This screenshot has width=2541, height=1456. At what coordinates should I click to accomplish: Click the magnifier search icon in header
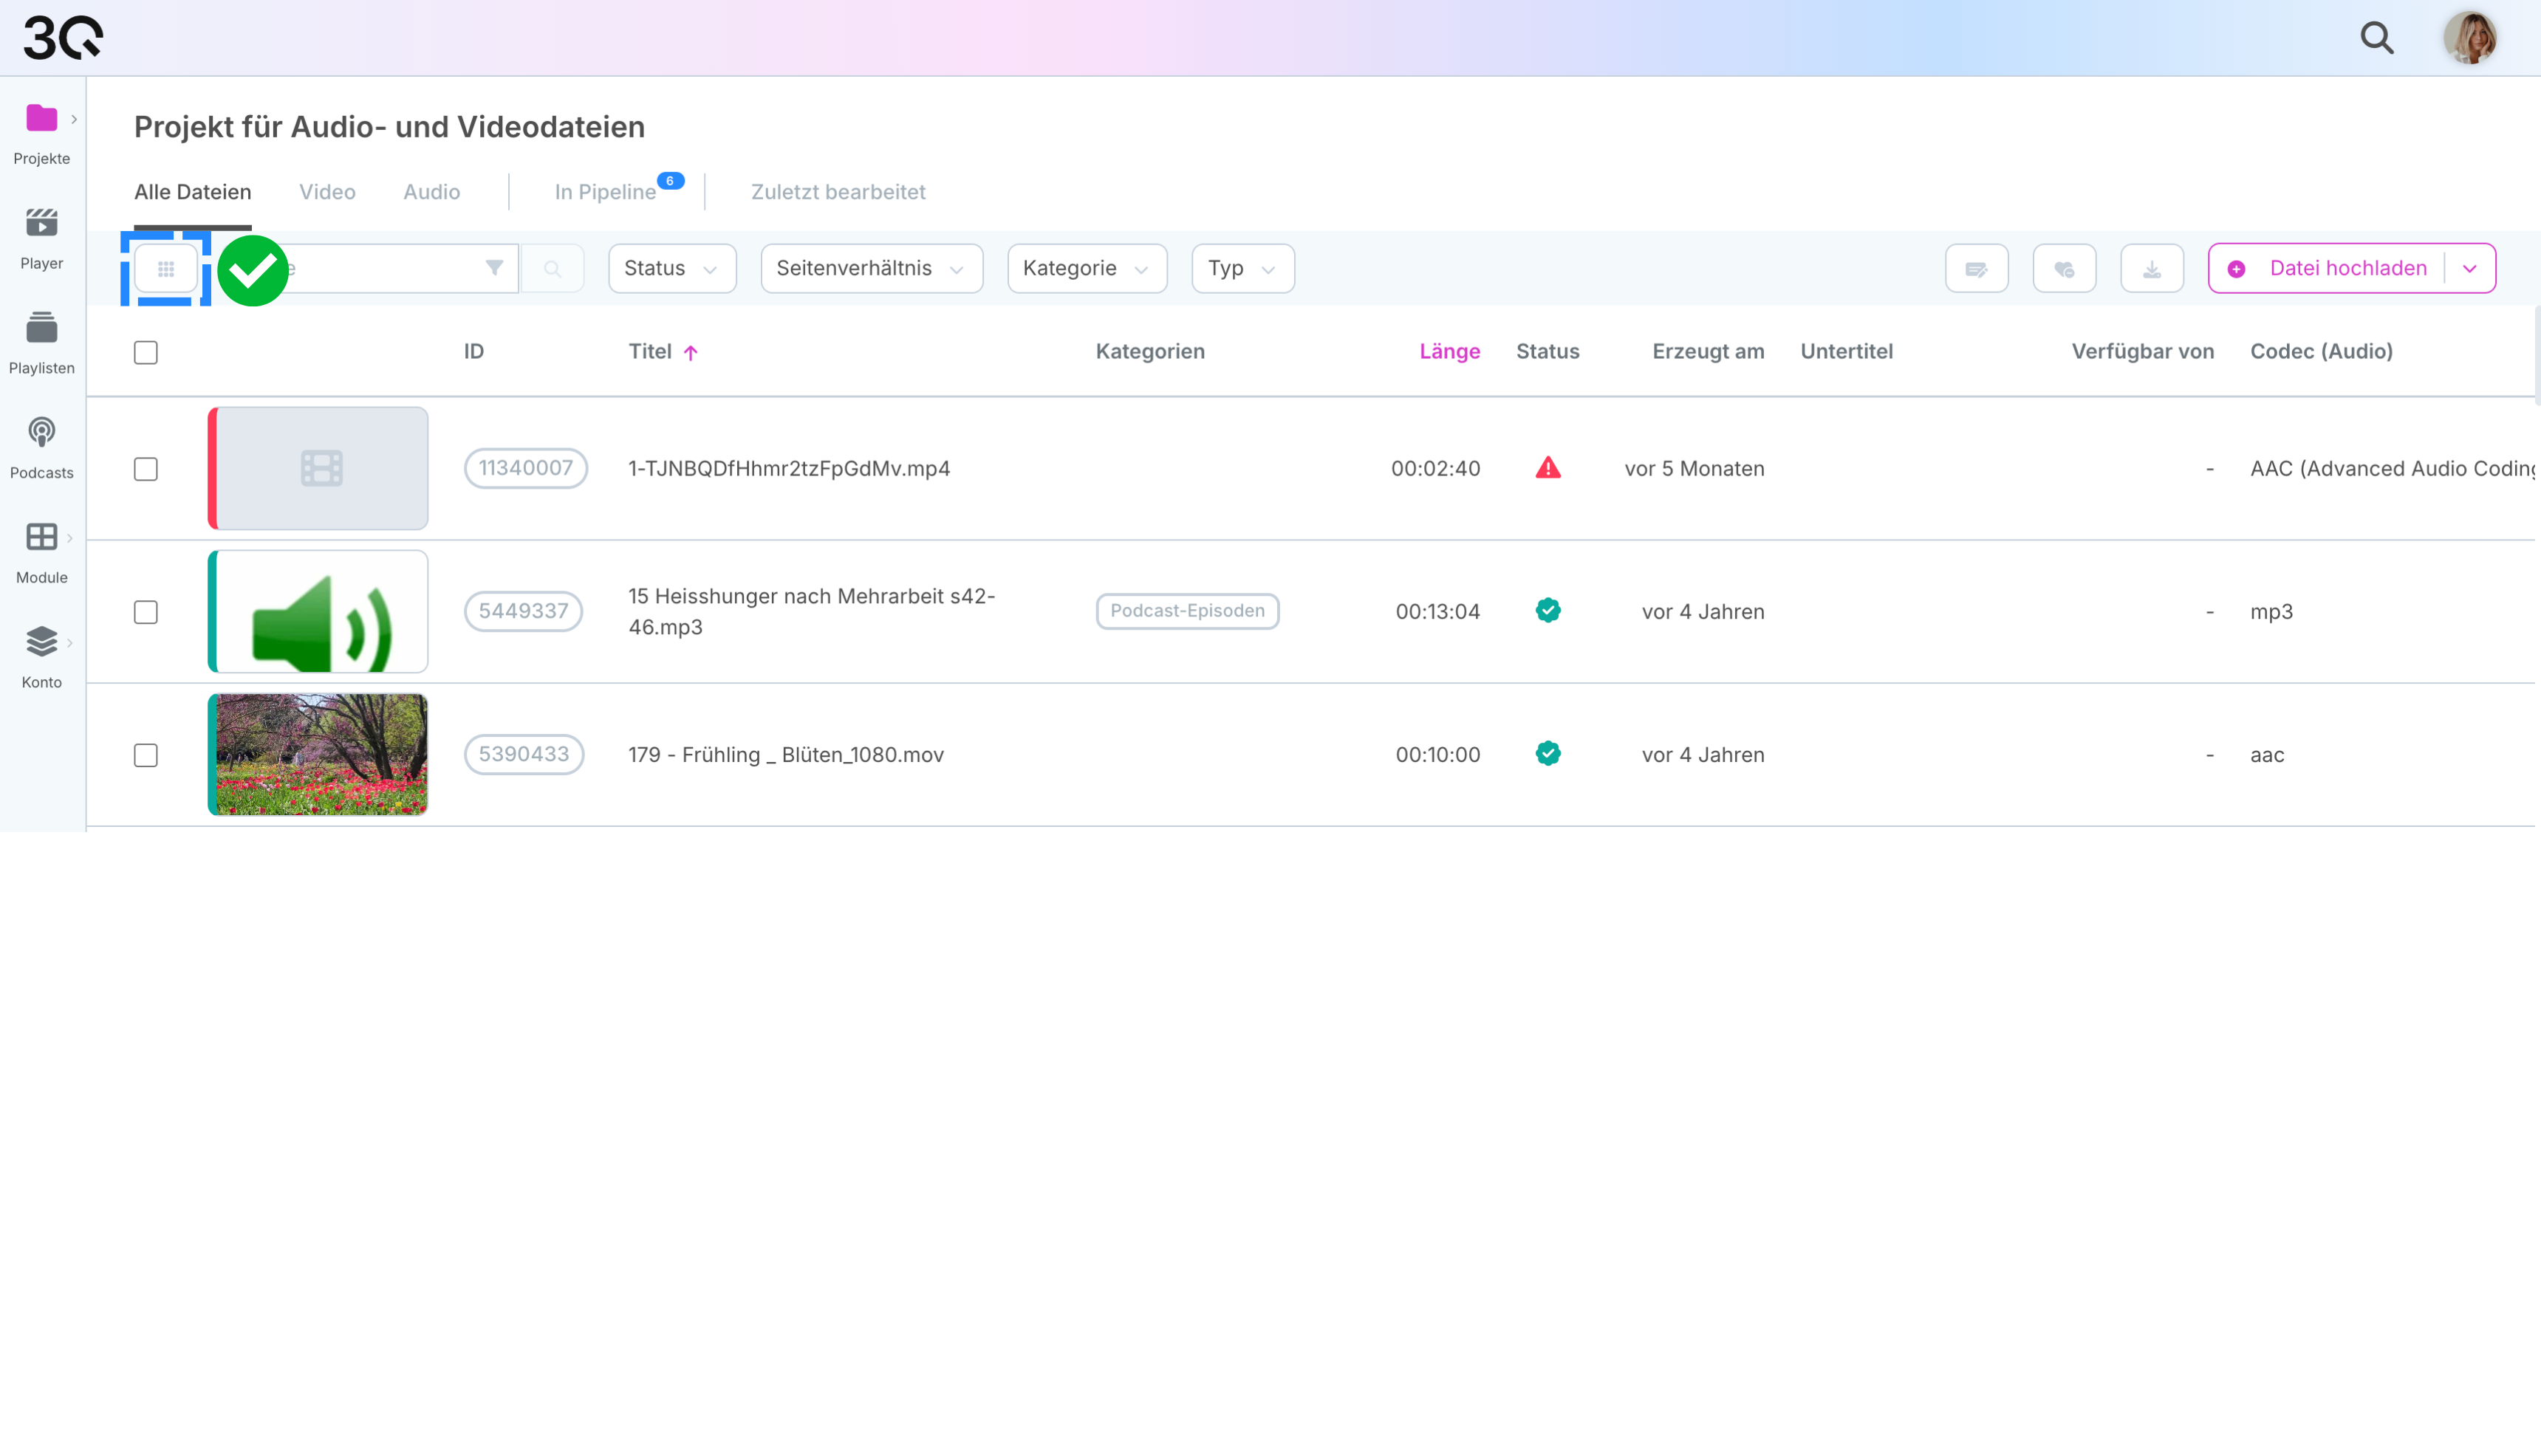click(2377, 38)
